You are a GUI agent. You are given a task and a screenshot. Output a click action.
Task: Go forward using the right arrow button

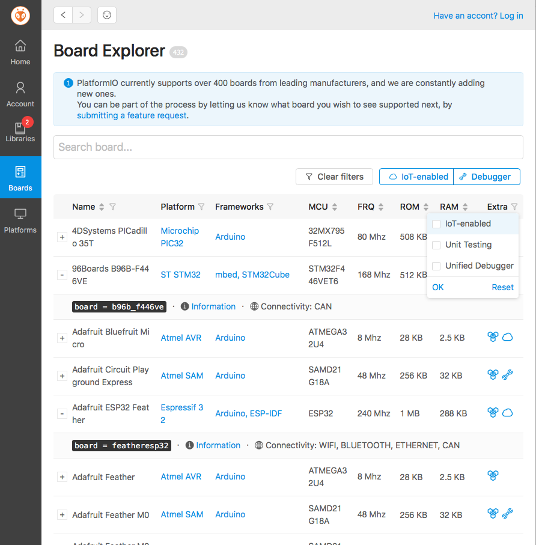coord(82,15)
